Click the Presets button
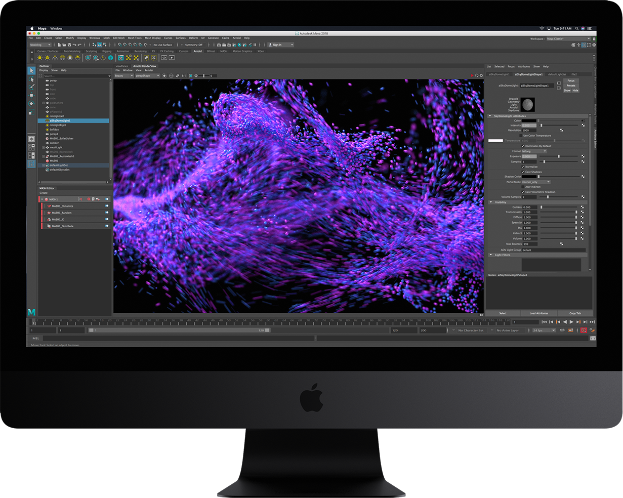Image resolution: width=623 pixels, height=498 pixels. (571, 86)
